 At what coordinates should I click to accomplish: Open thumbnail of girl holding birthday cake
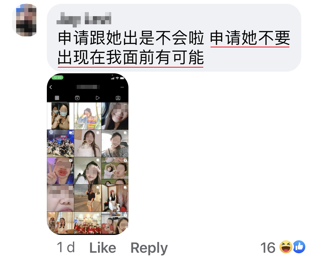87,143
